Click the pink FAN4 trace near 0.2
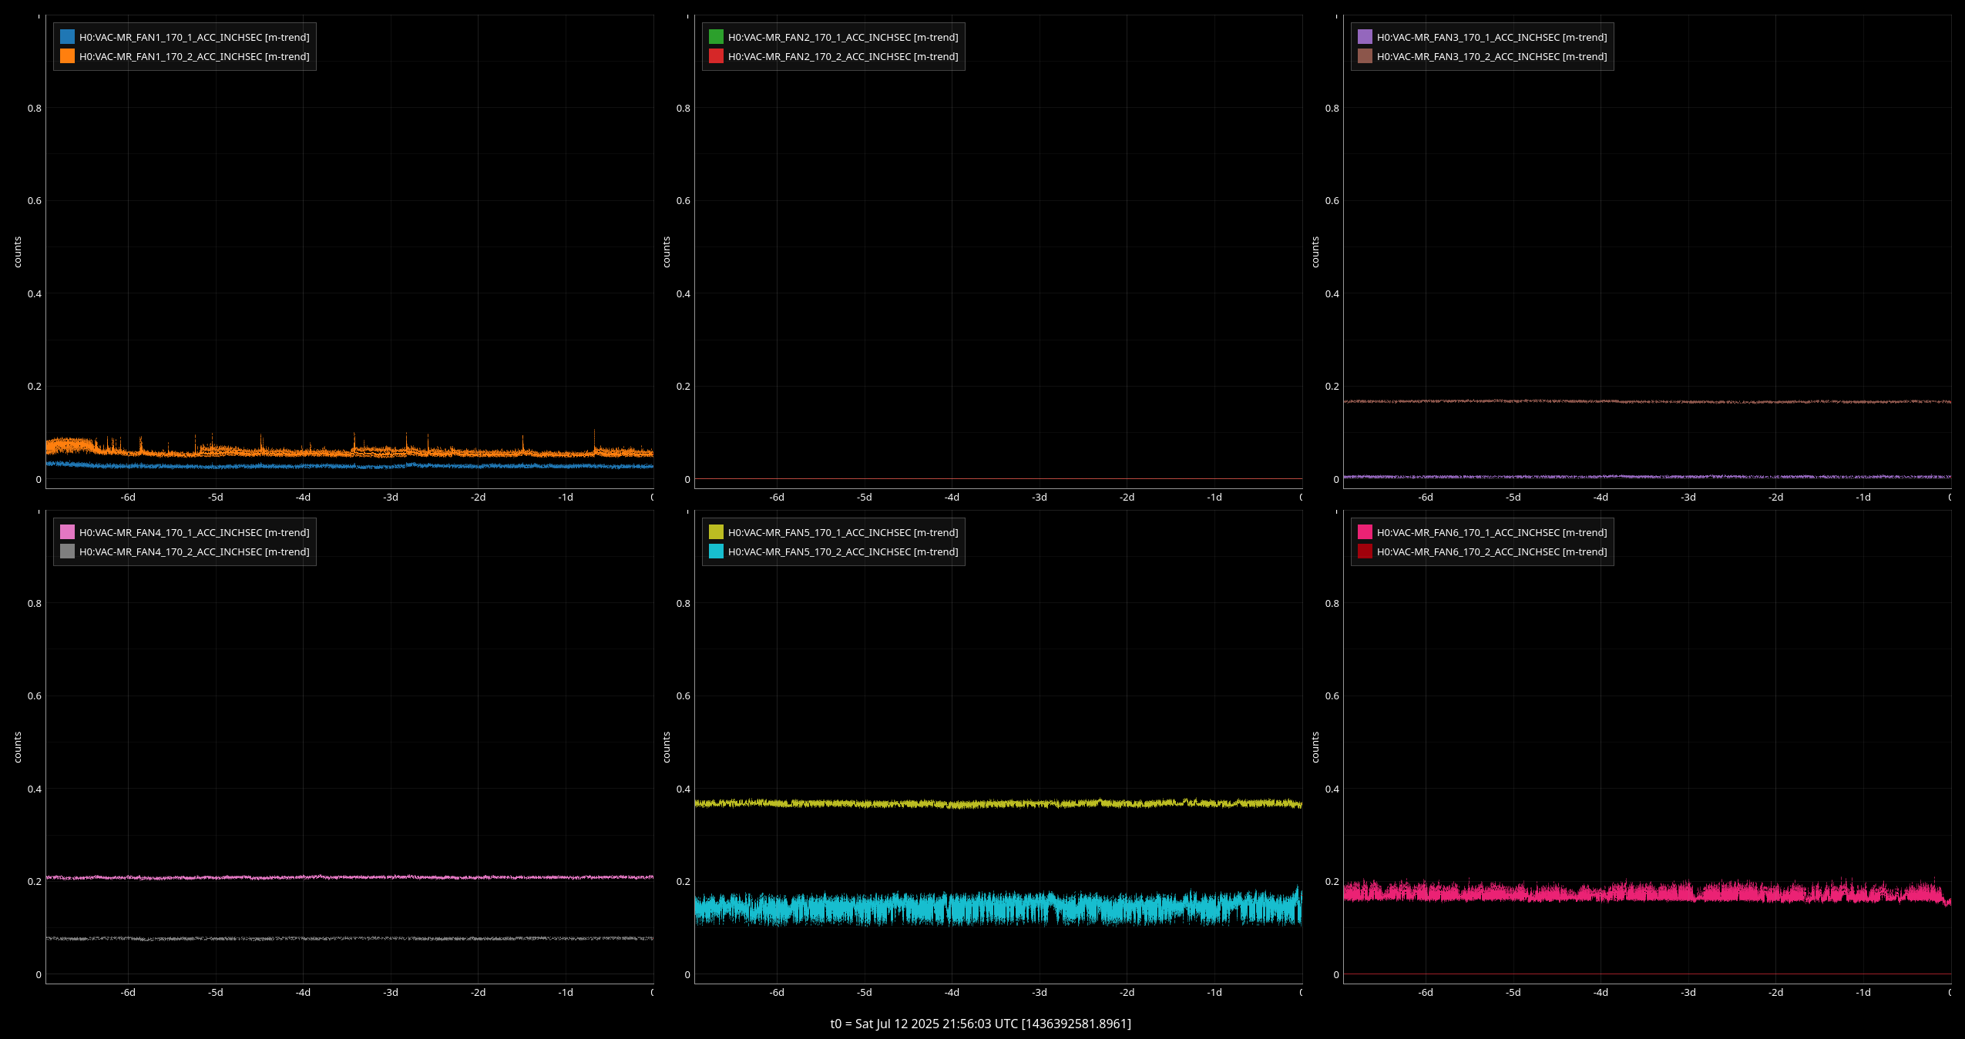 pyautogui.click(x=349, y=877)
